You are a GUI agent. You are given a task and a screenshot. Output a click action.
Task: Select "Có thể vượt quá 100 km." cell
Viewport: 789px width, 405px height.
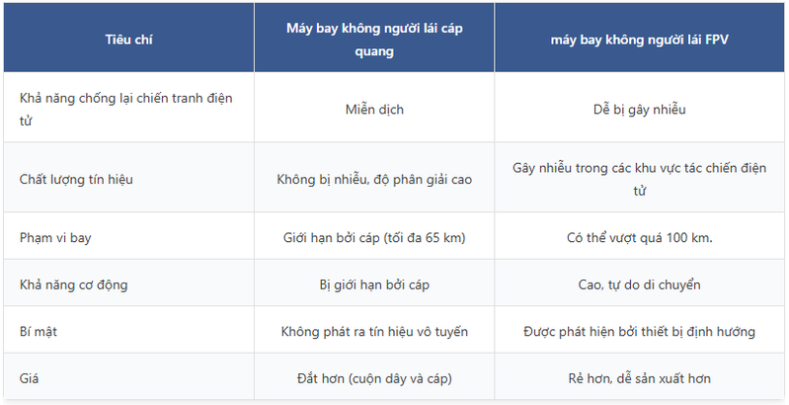(x=639, y=238)
